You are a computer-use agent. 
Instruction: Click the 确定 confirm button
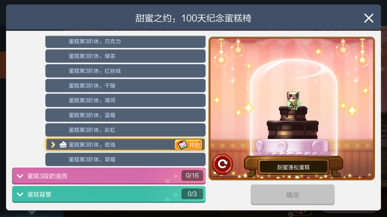[x=293, y=195]
